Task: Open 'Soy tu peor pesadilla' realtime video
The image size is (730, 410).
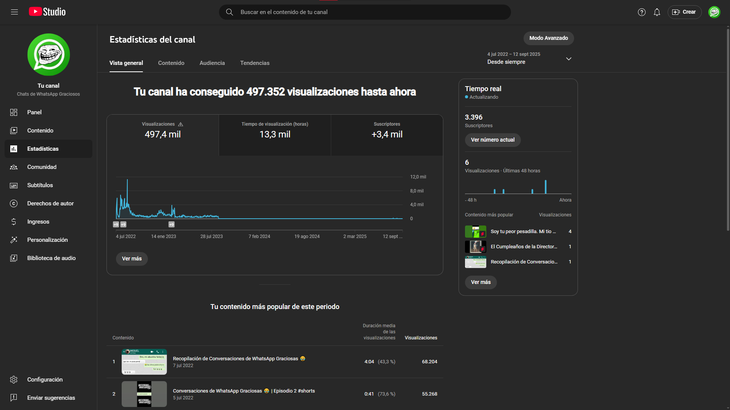Action: pos(523,232)
